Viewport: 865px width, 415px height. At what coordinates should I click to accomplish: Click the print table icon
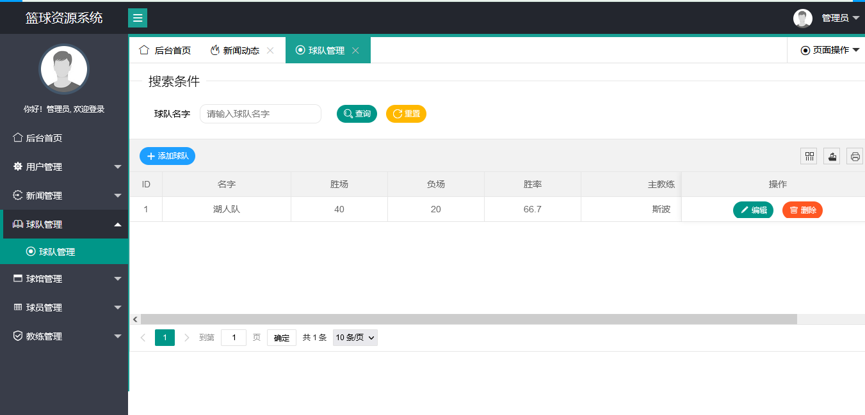pyautogui.click(x=855, y=156)
